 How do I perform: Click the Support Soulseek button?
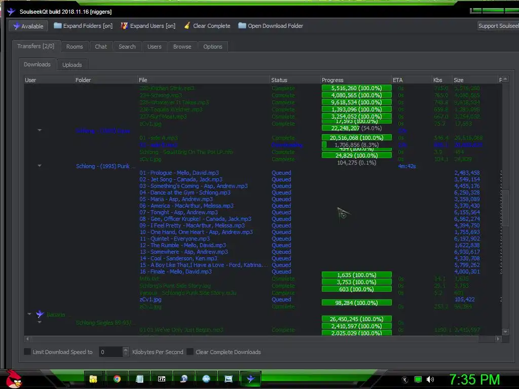coord(498,26)
